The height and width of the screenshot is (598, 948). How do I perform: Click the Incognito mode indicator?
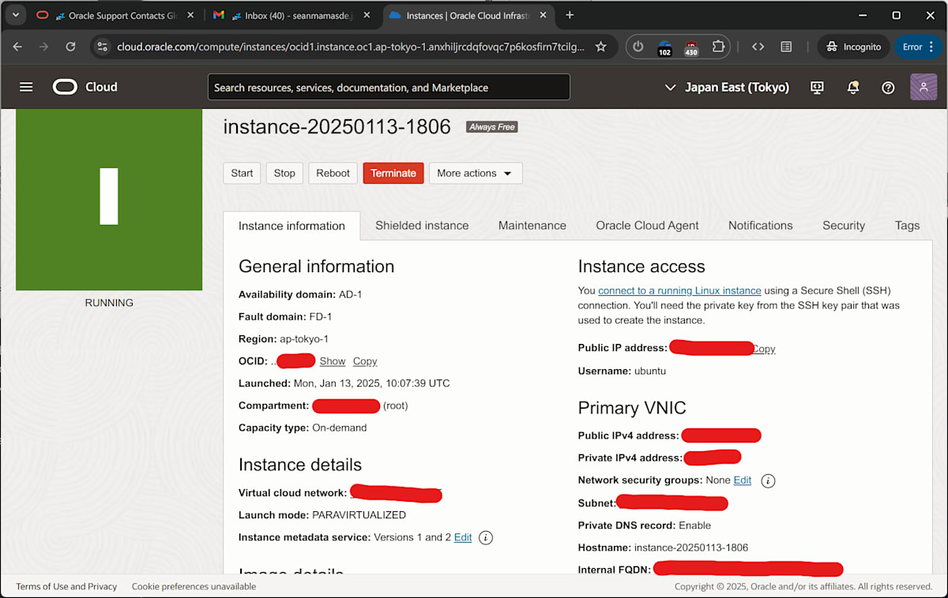pos(853,47)
